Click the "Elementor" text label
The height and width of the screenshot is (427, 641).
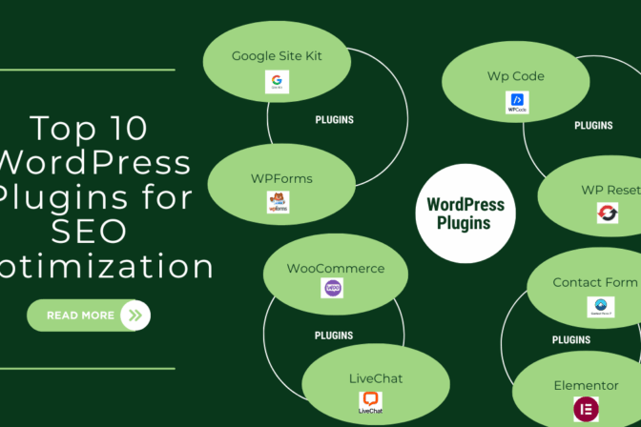pos(586,385)
